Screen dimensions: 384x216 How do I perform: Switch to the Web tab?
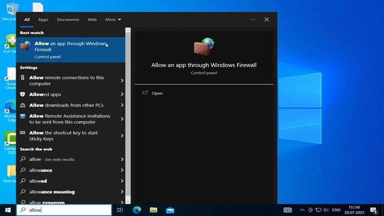coord(92,20)
